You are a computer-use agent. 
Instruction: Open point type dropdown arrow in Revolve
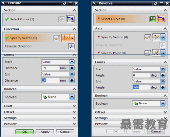163,53
